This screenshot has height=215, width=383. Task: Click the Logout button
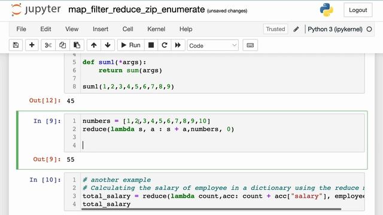click(x=358, y=10)
